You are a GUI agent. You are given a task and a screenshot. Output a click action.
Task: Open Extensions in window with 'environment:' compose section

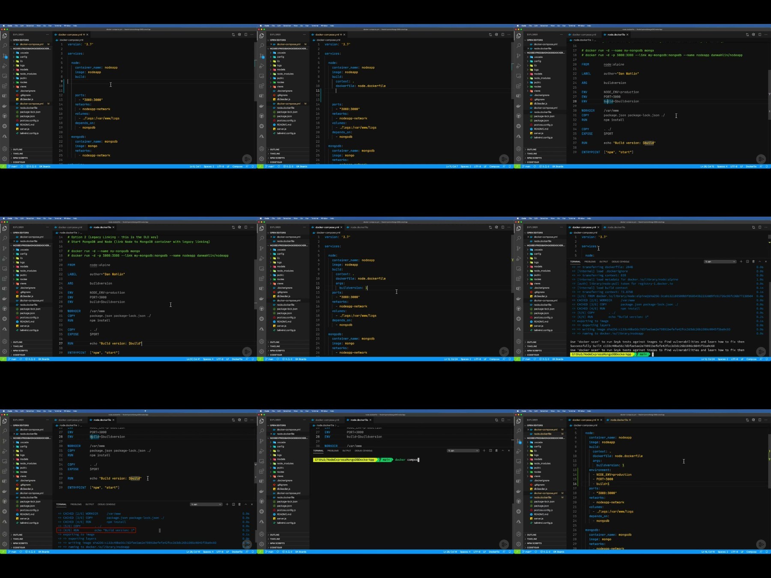[519, 472]
